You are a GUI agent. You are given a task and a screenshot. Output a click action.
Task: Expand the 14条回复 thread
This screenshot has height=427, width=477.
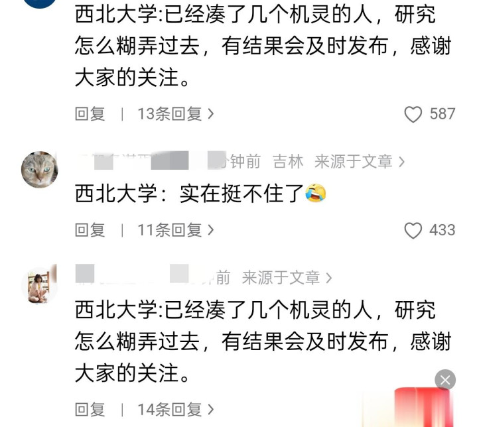click(x=176, y=409)
